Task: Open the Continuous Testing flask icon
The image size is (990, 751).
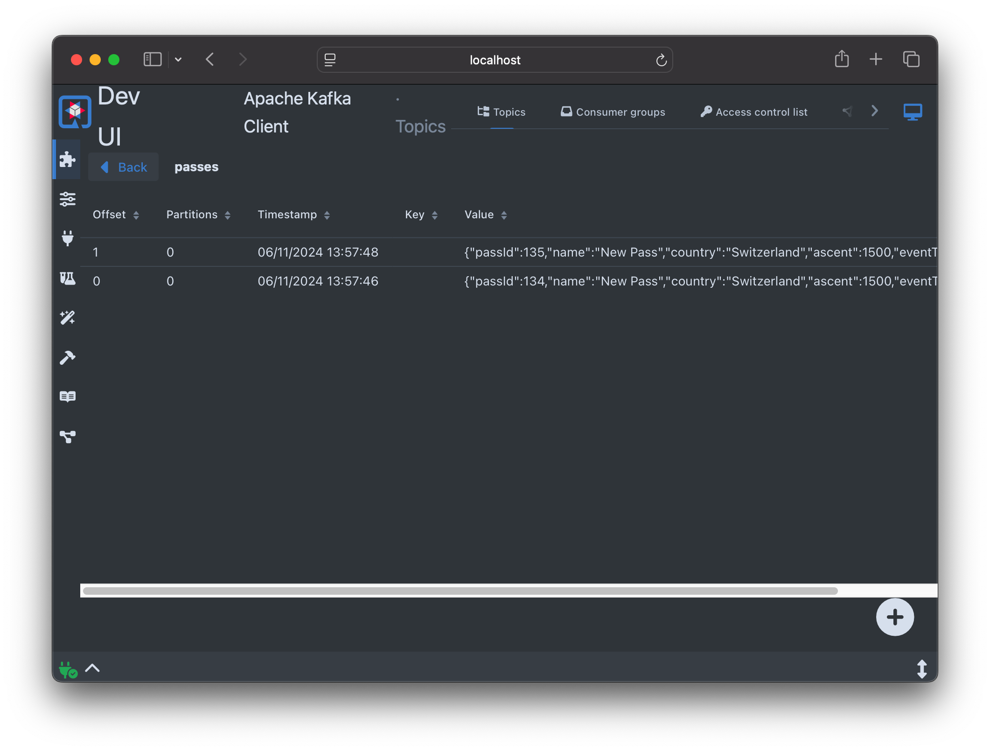Action: point(67,278)
